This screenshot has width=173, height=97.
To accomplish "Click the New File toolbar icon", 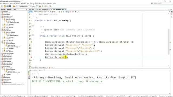I will [x=2, y=6].
